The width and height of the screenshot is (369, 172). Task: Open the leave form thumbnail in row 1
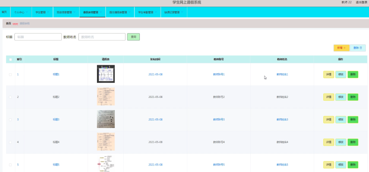tap(106, 74)
